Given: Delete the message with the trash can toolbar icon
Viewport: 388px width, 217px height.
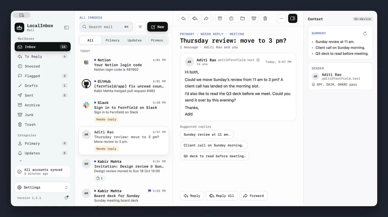Looking at the screenshot, I should pos(265,18).
